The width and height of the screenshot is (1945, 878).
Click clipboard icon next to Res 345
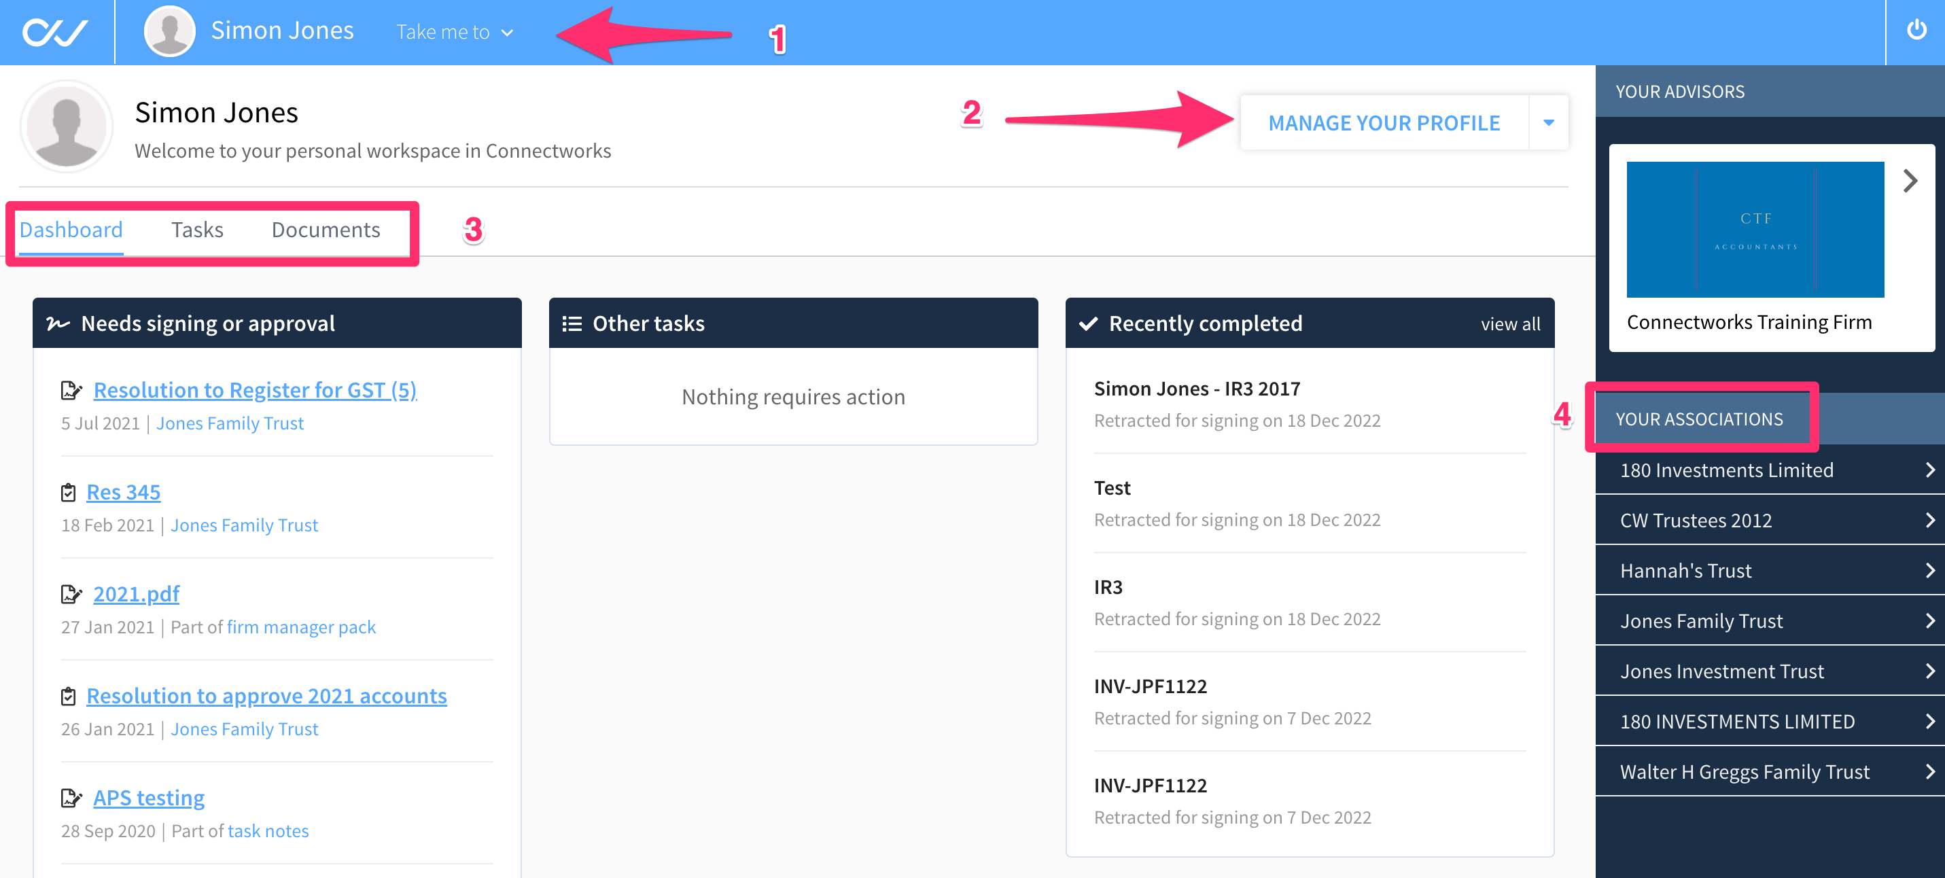(x=68, y=493)
